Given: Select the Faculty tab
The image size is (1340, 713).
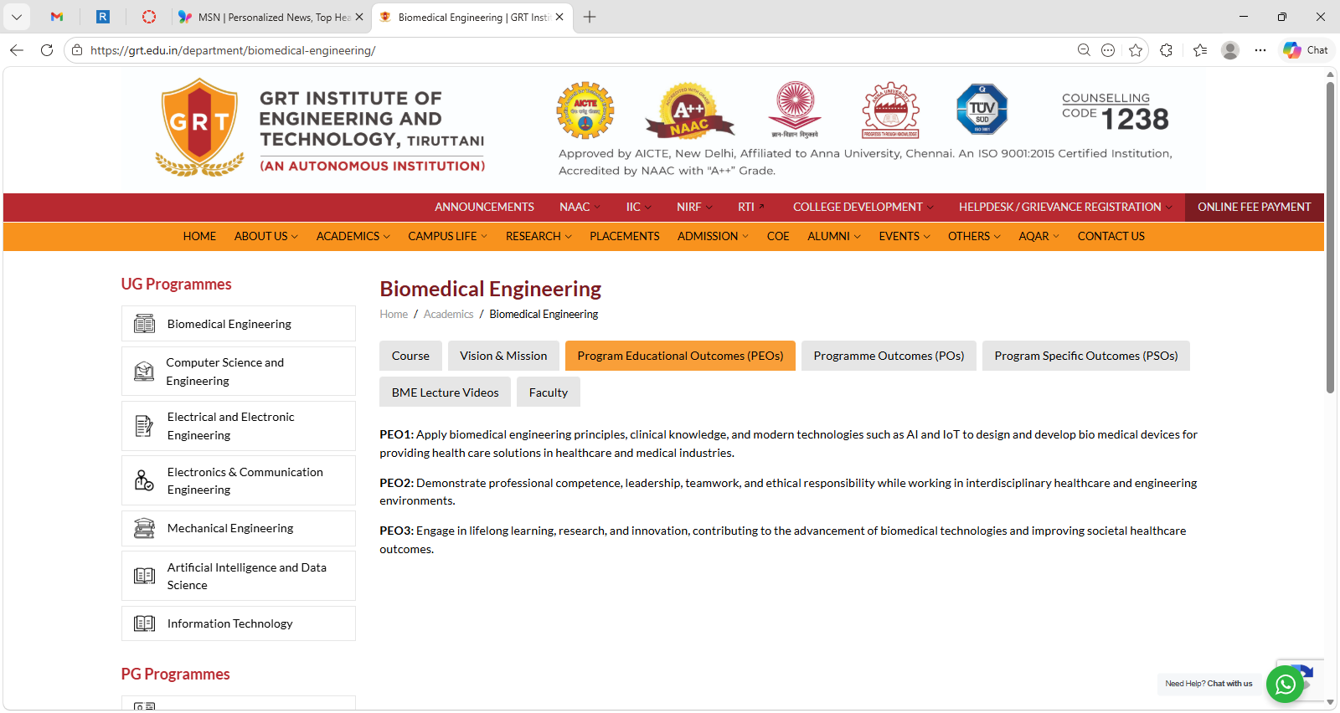Looking at the screenshot, I should 548,392.
